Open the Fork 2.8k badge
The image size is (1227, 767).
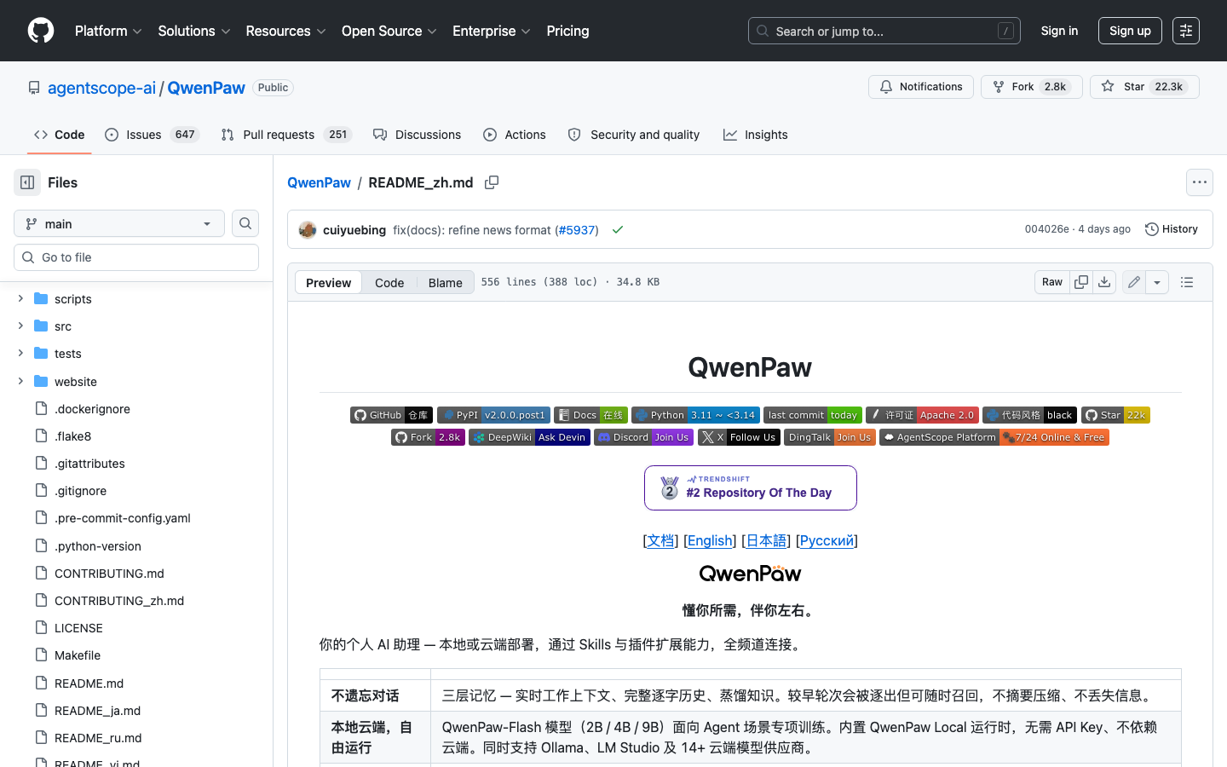click(x=428, y=437)
